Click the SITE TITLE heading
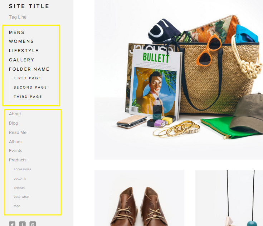 29,6
